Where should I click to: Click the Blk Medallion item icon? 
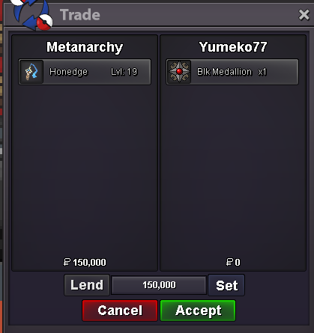[x=179, y=72]
